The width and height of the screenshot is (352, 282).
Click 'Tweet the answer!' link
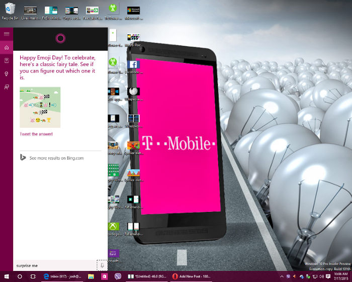pyautogui.click(x=36, y=134)
